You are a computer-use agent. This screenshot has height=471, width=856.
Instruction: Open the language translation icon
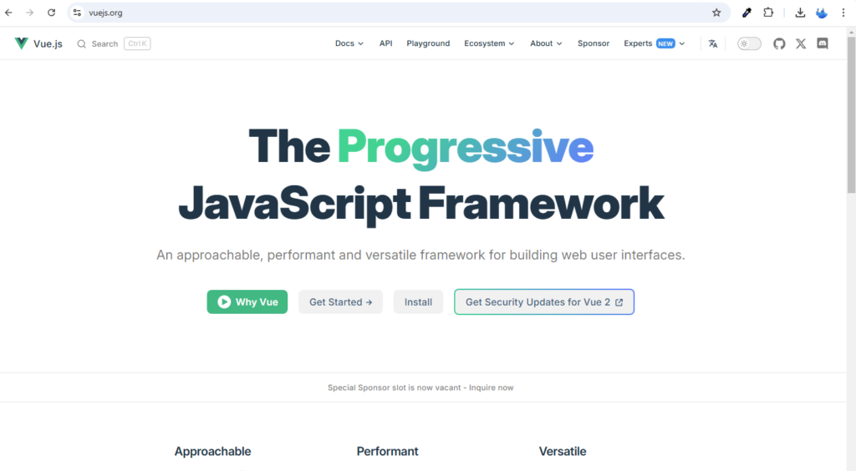[x=713, y=43]
